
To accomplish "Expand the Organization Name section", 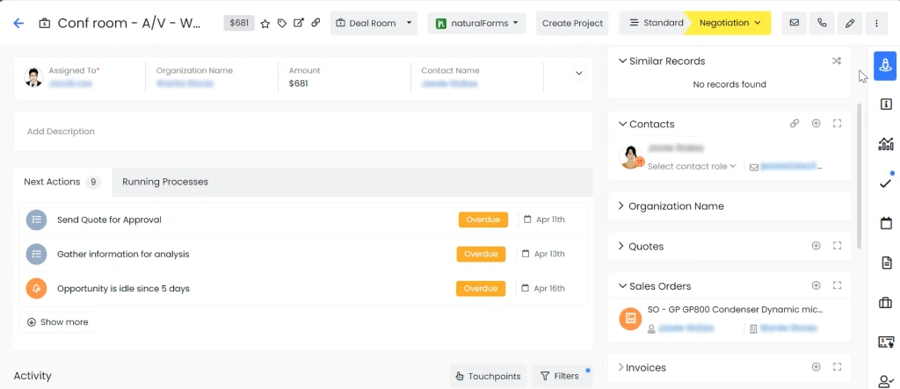I will point(621,205).
